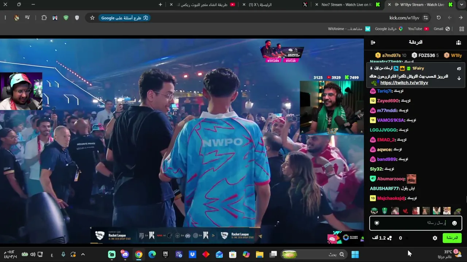Open Microsoft Edge from the taskbar
This screenshot has height=262, width=467.
(x=152, y=254)
